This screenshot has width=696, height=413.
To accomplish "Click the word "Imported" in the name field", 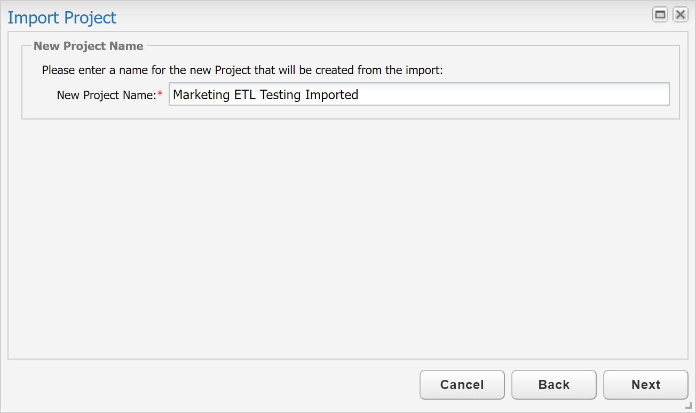I will pyautogui.click(x=331, y=95).
